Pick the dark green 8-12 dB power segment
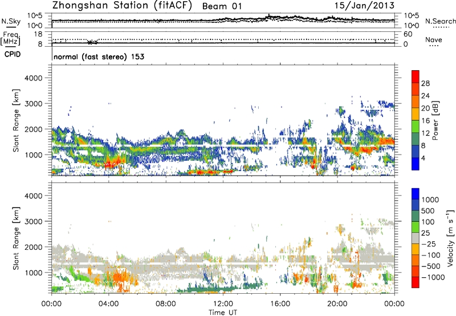456x316 pixels. pyautogui.click(x=416, y=139)
